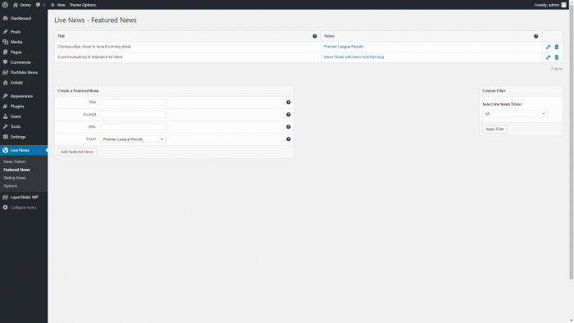Edit the Expect everything featured news row
Viewport: 574px width, 323px height.
click(x=548, y=57)
